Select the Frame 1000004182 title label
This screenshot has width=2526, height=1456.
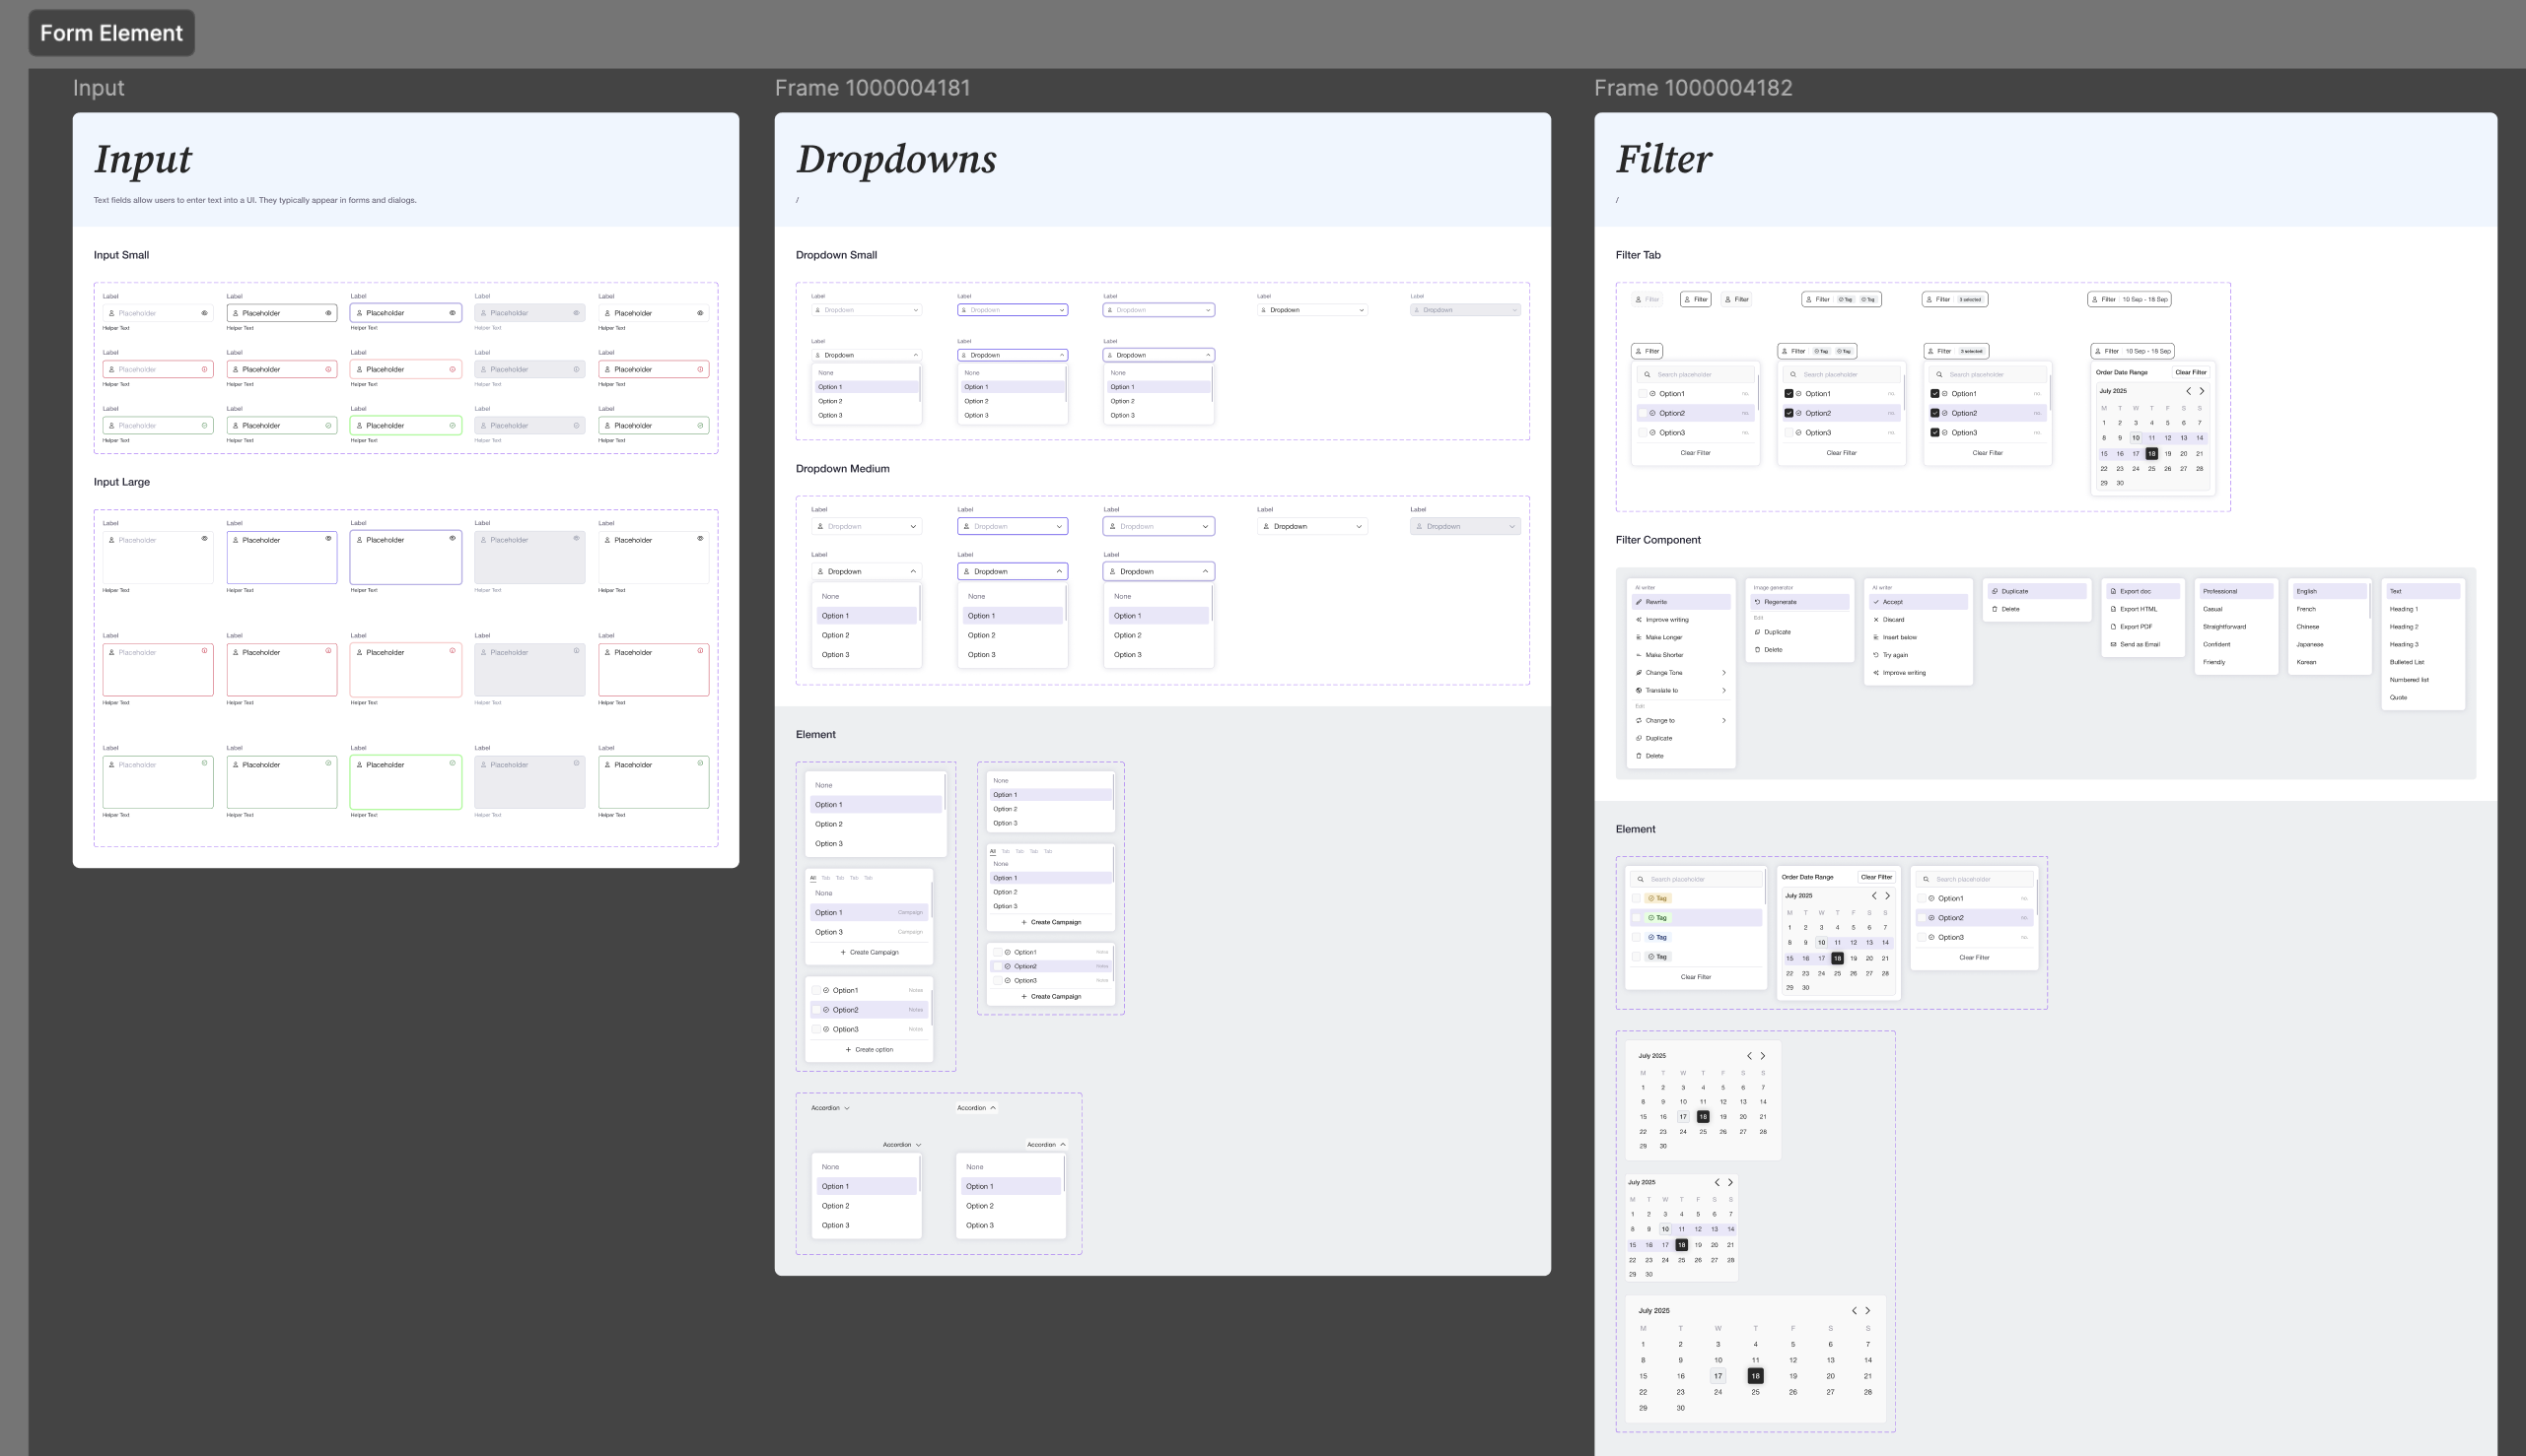point(1693,88)
